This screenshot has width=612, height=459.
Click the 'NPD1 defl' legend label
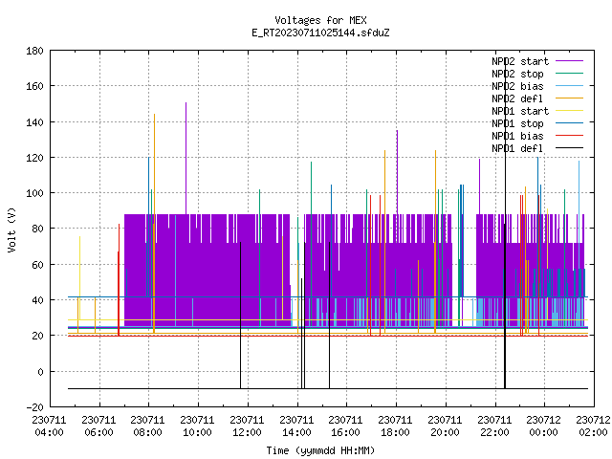(517, 149)
